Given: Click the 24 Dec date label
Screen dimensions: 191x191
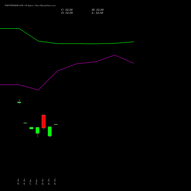Looking at the screenshot, I should tap(49, 181).
